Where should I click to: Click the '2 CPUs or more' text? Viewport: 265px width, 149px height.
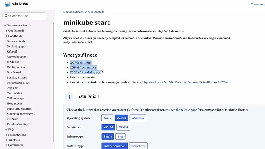click(x=80, y=62)
